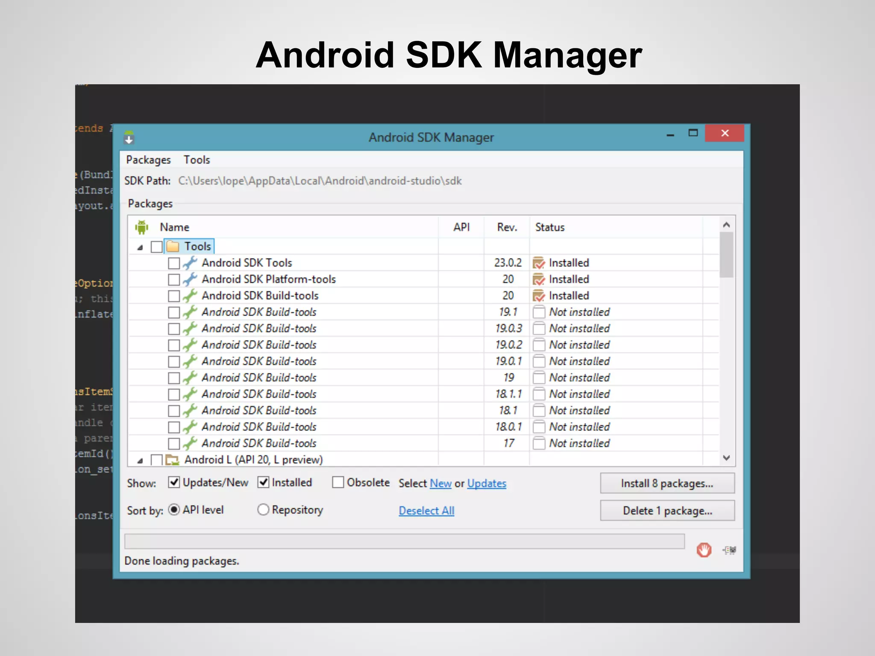Maximize the Android SDK Manager window
Image resolution: width=875 pixels, height=656 pixels.
[693, 133]
